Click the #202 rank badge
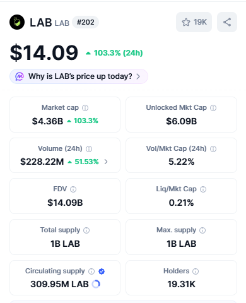This screenshot has width=246, height=303. [x=85, y=22]
